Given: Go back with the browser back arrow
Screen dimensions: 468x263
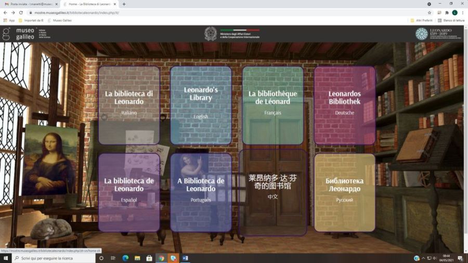Looking at the screenshot, I should 5,12.
